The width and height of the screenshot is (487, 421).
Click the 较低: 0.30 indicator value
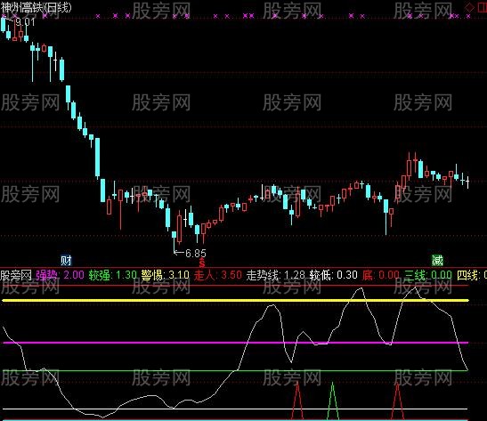(x=333, y=275)
